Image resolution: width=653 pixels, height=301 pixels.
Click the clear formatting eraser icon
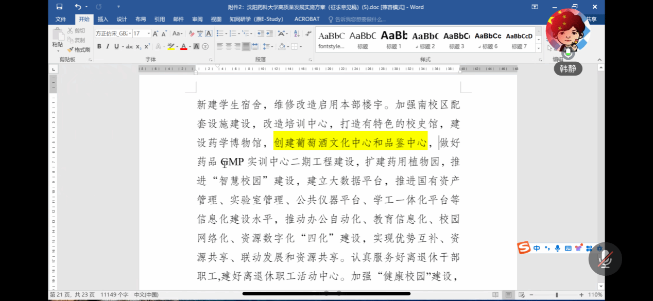pyautogui.click(x=192, y=33)
